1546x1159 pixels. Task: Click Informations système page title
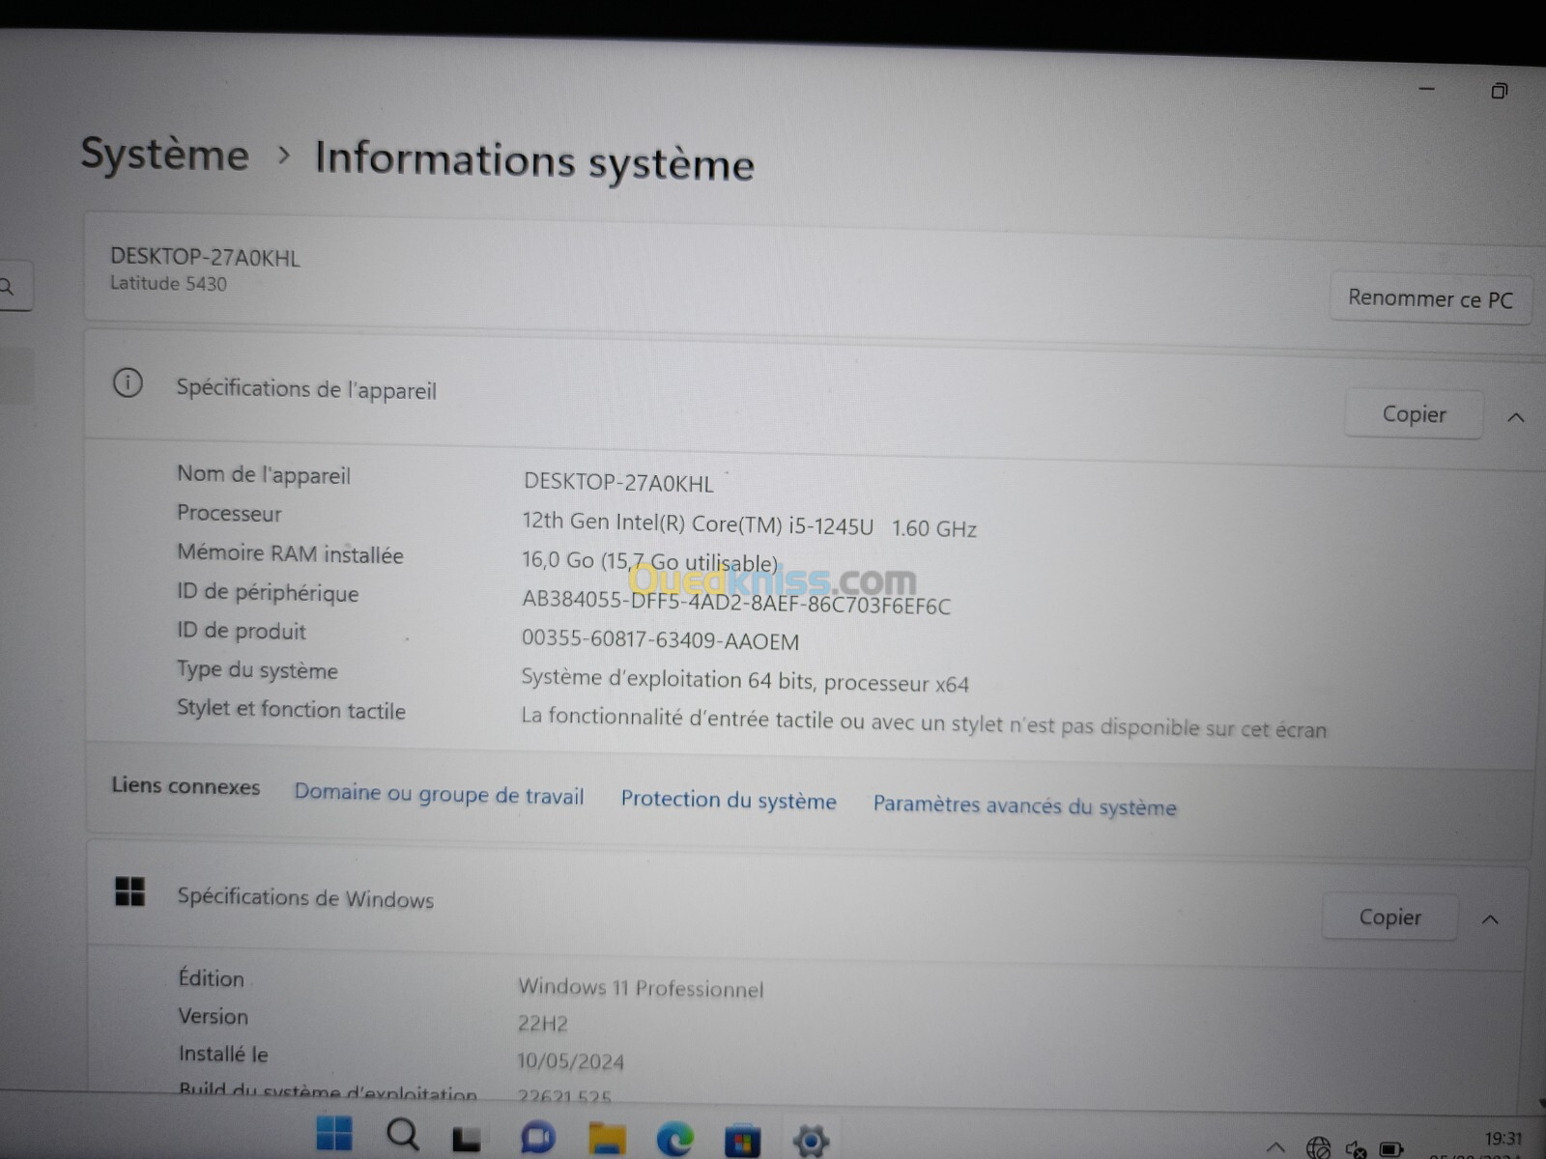(x=534, y=161)
